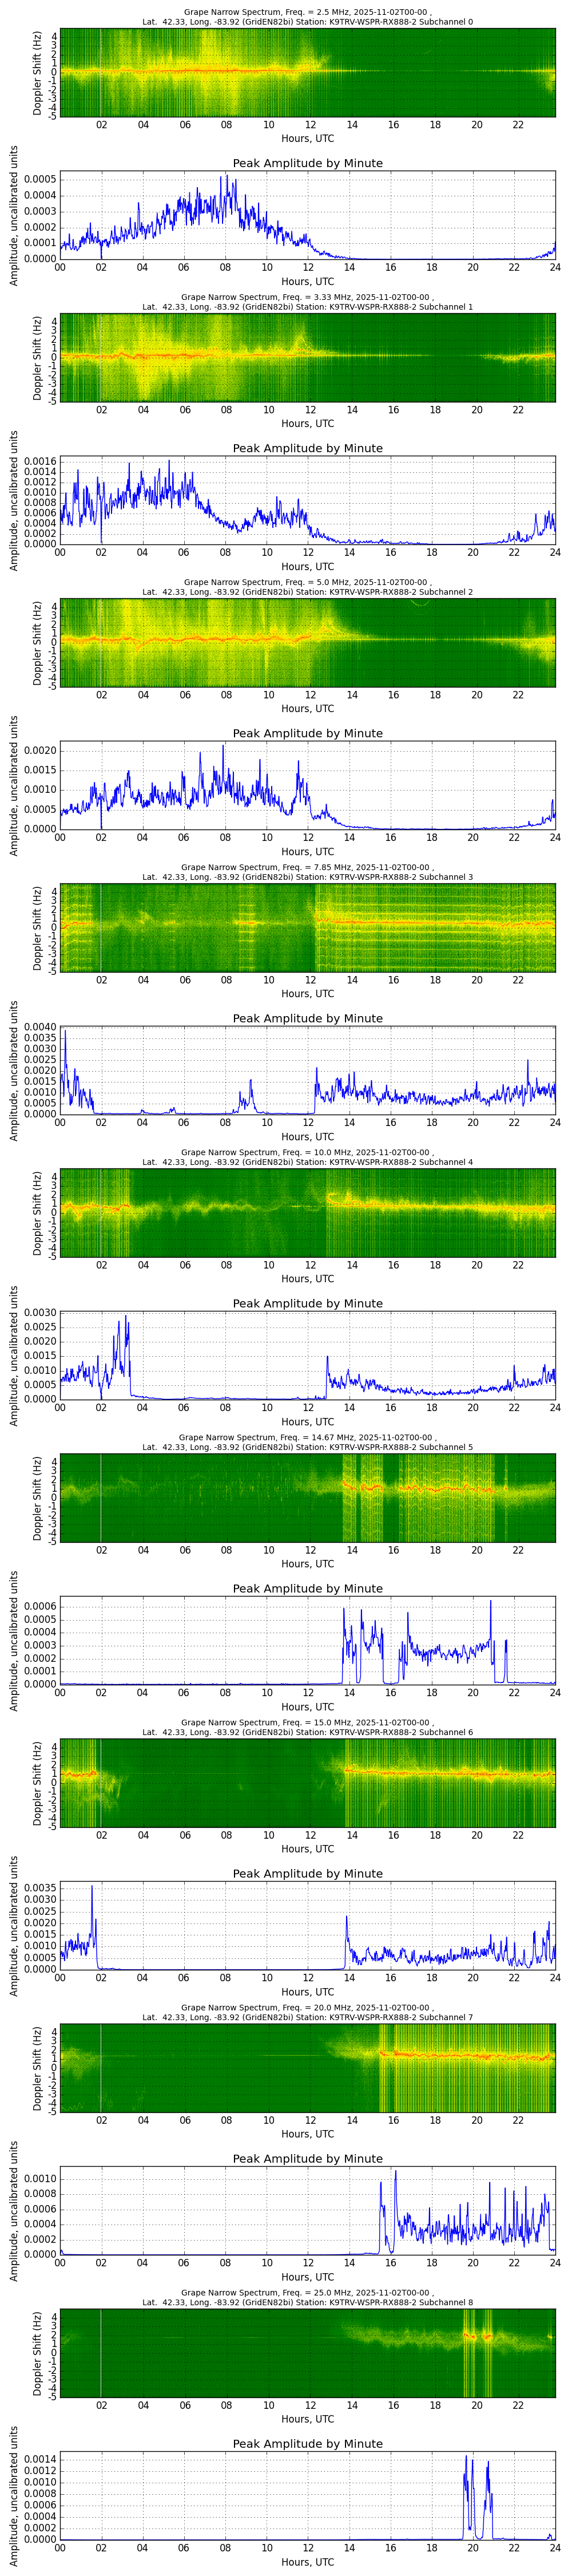Click 'Peak Amplitude by Minute' title under 20.0 MHz spectrum
The width and height of the screenshot is (572, 2576).
308,2158
